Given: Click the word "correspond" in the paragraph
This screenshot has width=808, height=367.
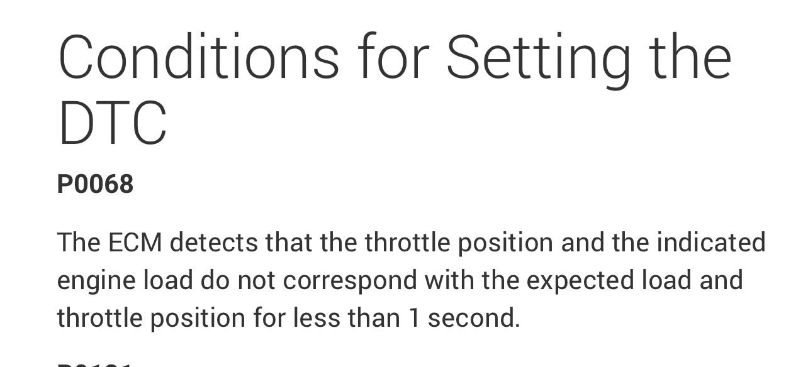Looking at the screenshot, I should [x=349, y=280].
